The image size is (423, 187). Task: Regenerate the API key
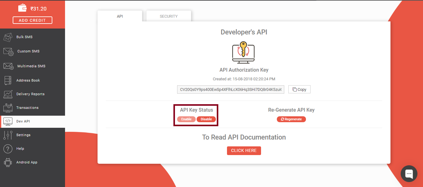(291, 119)
